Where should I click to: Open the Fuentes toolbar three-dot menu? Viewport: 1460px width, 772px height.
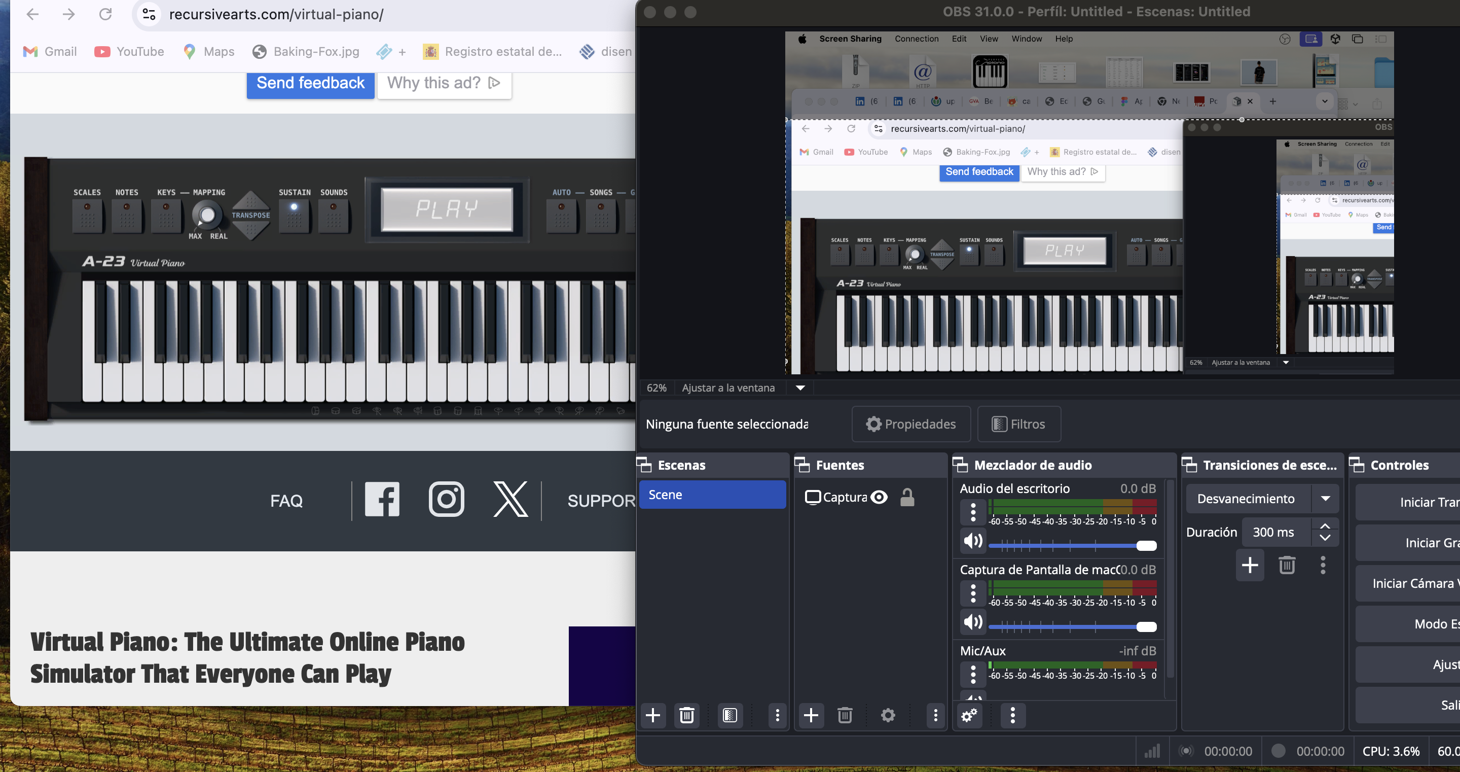coord(935,715)
